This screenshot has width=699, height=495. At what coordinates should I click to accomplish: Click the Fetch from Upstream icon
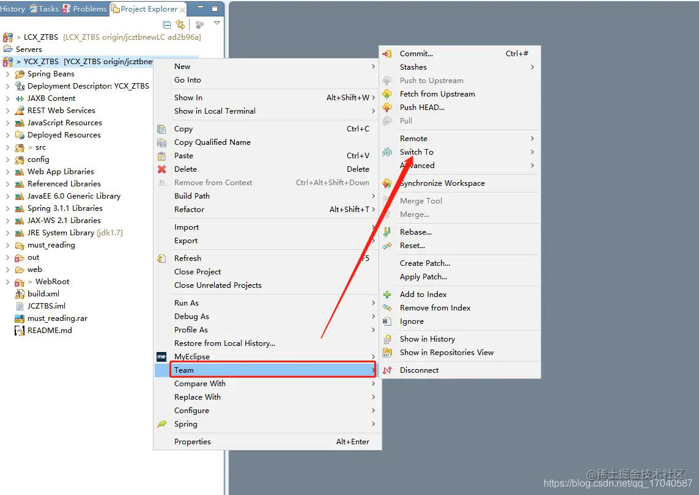pos(387,94)
